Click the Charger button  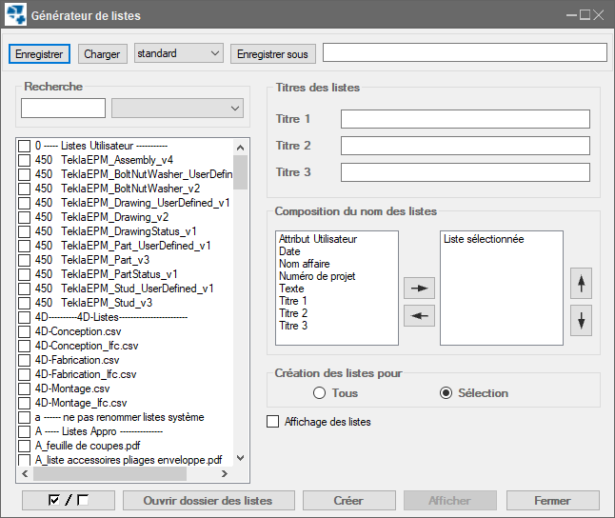point(103,53)
